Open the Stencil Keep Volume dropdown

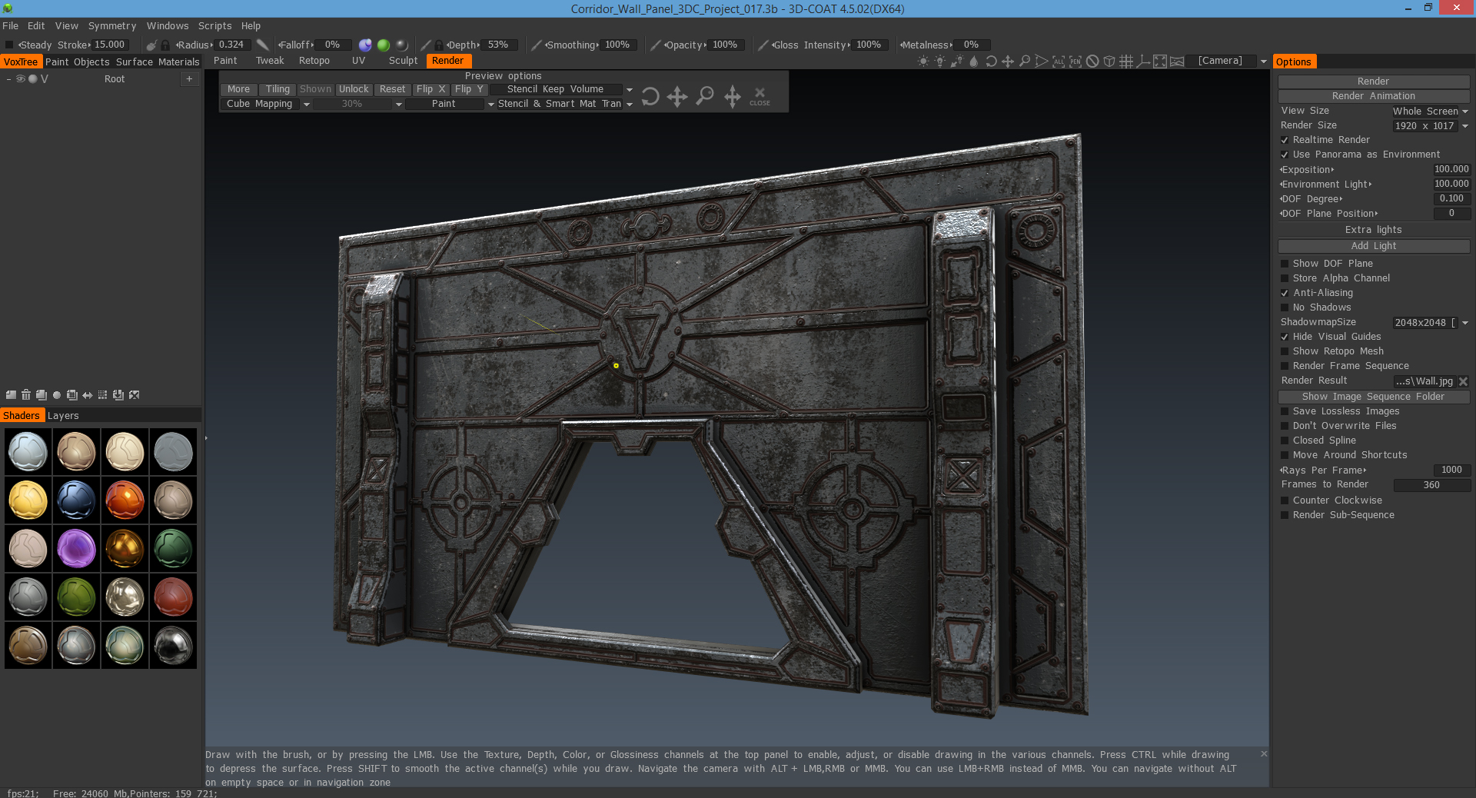[630, 90]
